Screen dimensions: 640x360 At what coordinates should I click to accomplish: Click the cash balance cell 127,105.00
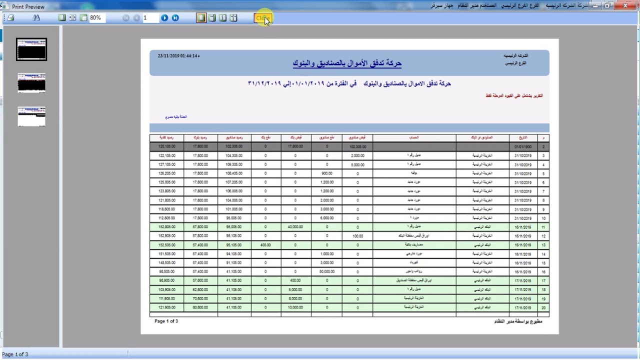pos(166,164)
